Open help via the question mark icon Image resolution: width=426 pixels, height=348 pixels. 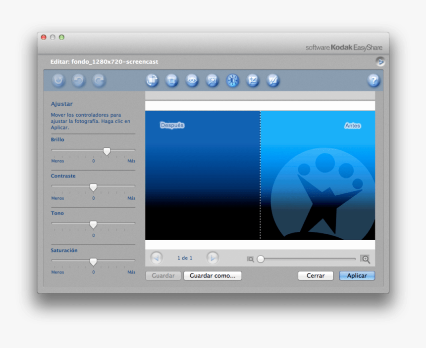(374, 80)
